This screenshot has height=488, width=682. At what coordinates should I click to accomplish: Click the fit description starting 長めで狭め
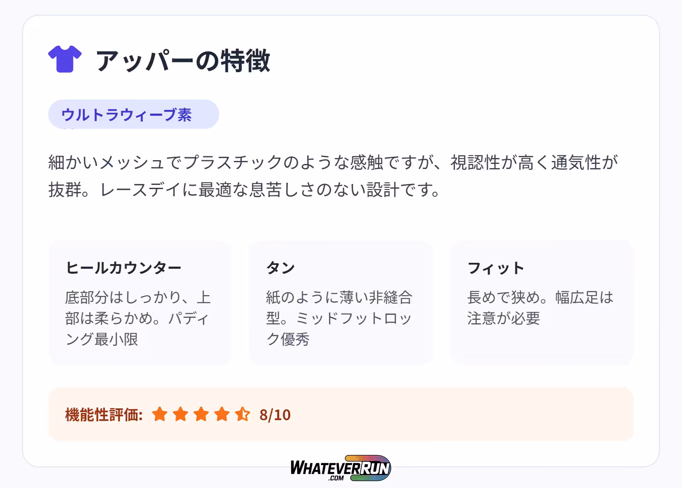click(x=540, y=307)
